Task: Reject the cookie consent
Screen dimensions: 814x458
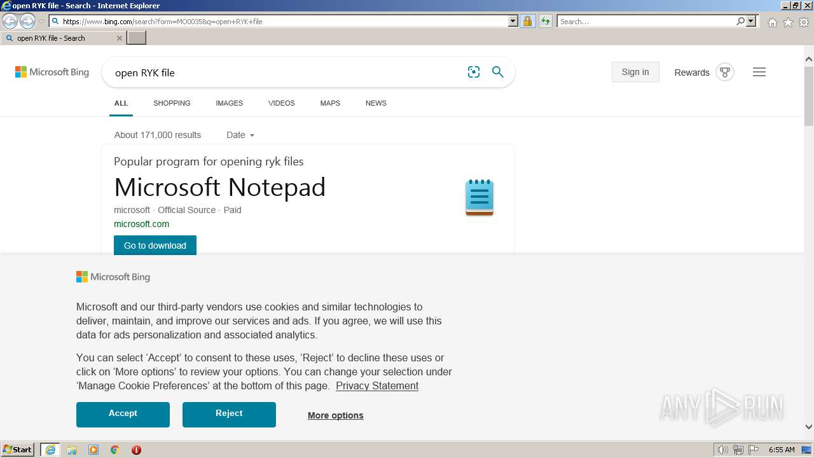Action: (229, 414)
